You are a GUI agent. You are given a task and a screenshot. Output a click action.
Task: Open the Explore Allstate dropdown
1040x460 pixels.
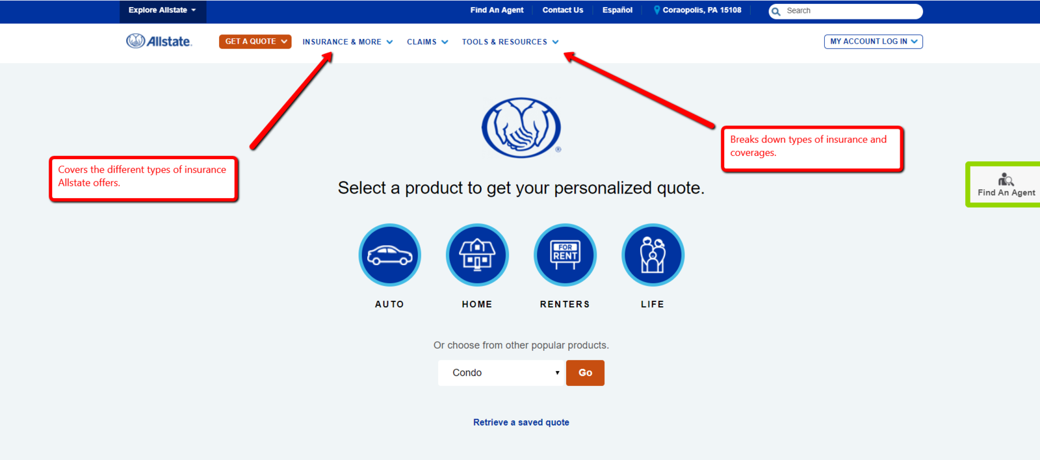[x=162, y=10]
